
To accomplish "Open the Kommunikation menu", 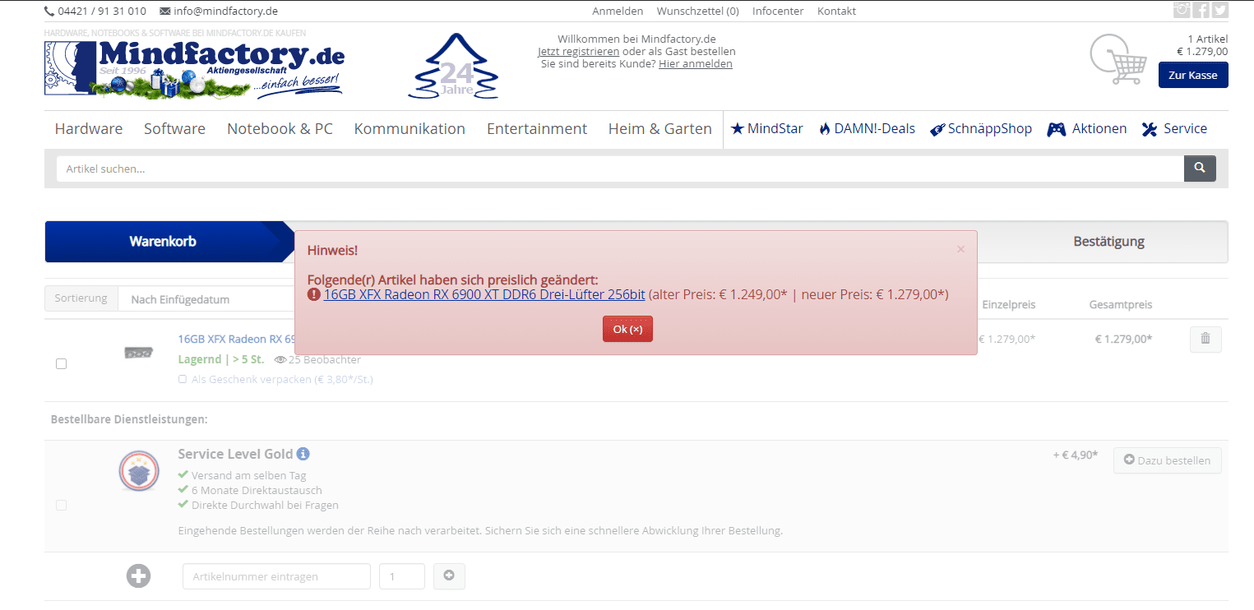I will [410, 129].
